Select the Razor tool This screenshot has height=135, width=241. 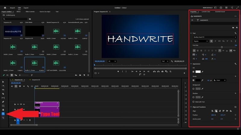tap(3, 94)
